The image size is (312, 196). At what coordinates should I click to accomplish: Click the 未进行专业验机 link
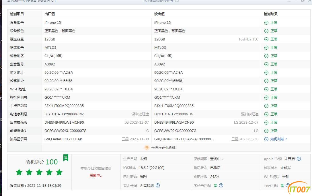[x=163, y=148]
